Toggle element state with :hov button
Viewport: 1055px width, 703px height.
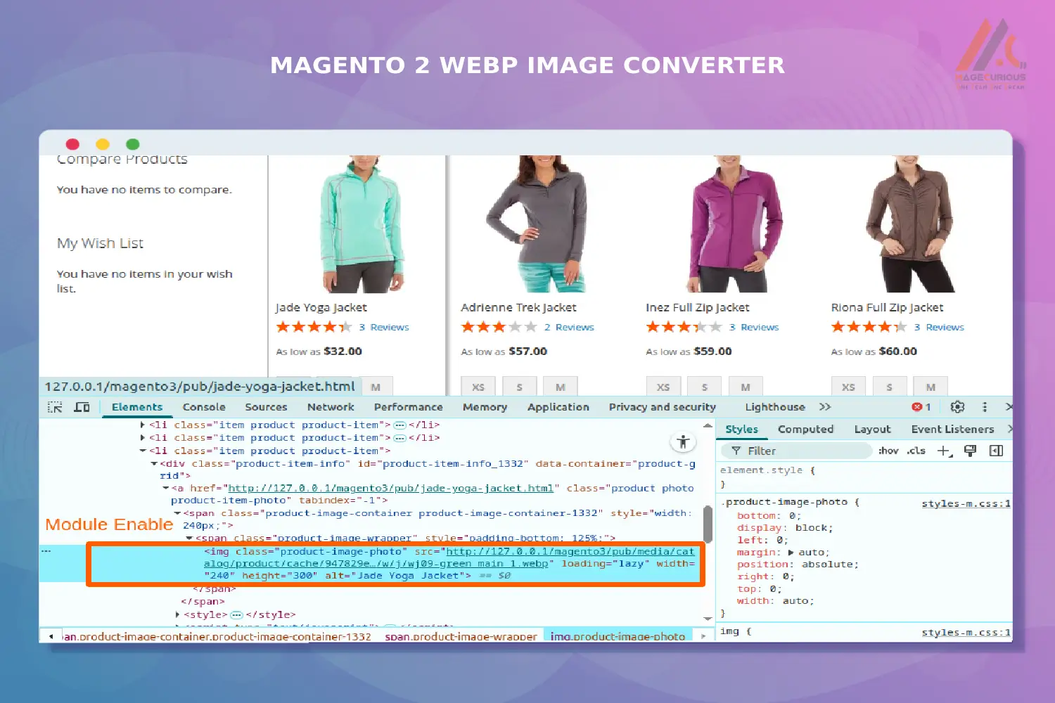click(x=888, y=451)
